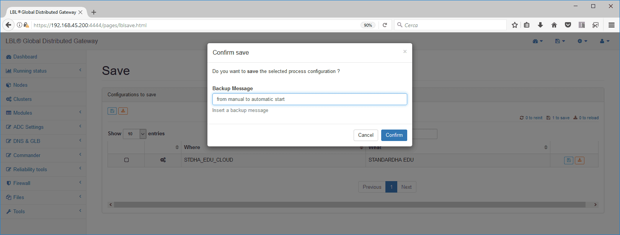
Task: Click save-selected icon under Configurations to save
Action: pyautogui.click(x=112, y=111)
